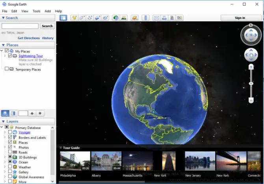
Task: Click the Layers panel scroll down arrow
Action: tap(52, 182)
